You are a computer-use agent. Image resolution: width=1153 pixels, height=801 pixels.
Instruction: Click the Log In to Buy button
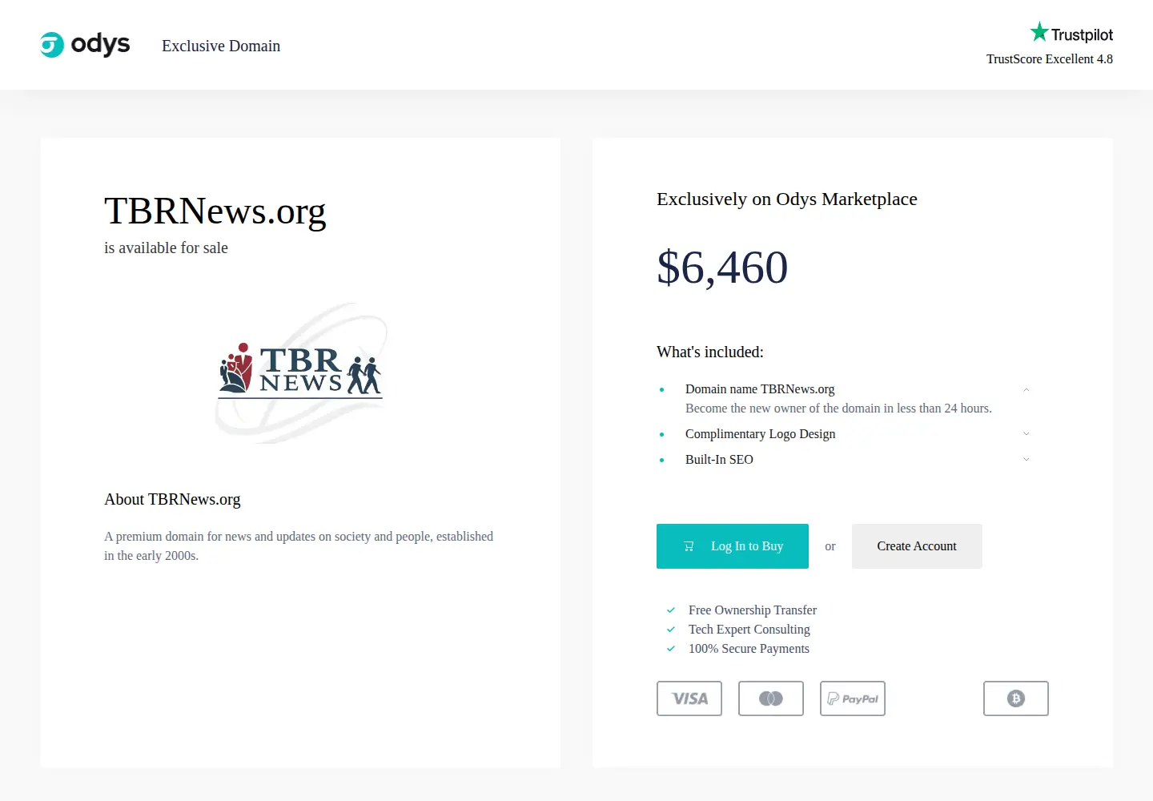[733, 546]
